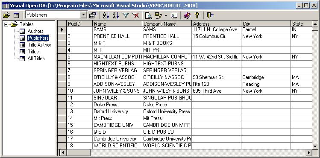Open the table properties icon
This screenshot has height=158, width=320.
(93, 15)
